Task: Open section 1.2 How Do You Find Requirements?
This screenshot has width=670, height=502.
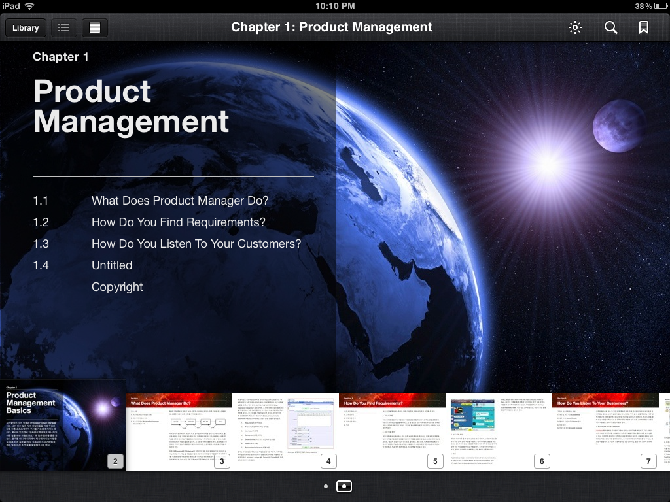Action: tap(178, 222)
